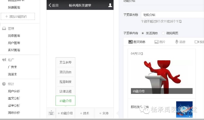This screenshot has width=204, height=120.
Task: Open 菜单分析 in sidebar
Action: [x=14, y=106]
